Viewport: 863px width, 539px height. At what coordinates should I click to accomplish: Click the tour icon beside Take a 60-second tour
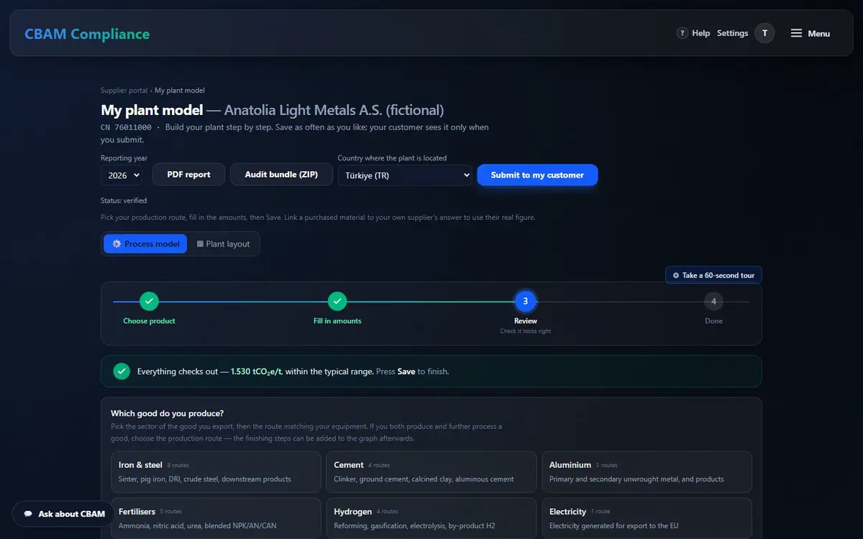click(675, 275)
